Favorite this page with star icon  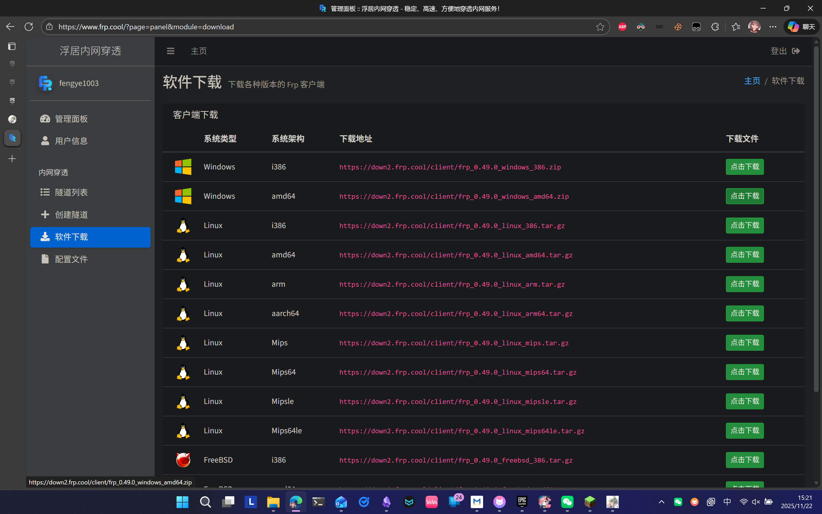pos(600,27)
